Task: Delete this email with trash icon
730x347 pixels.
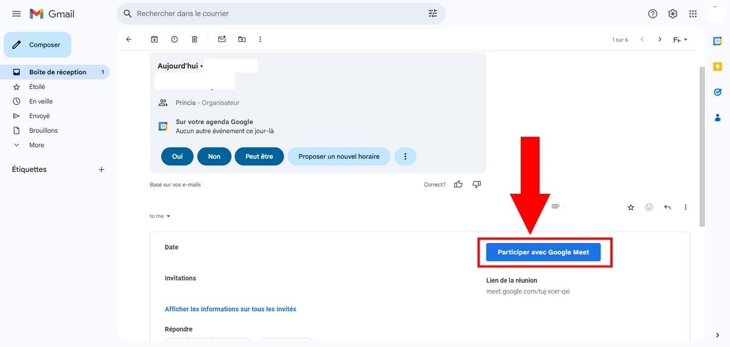Action: click(195, 40)
